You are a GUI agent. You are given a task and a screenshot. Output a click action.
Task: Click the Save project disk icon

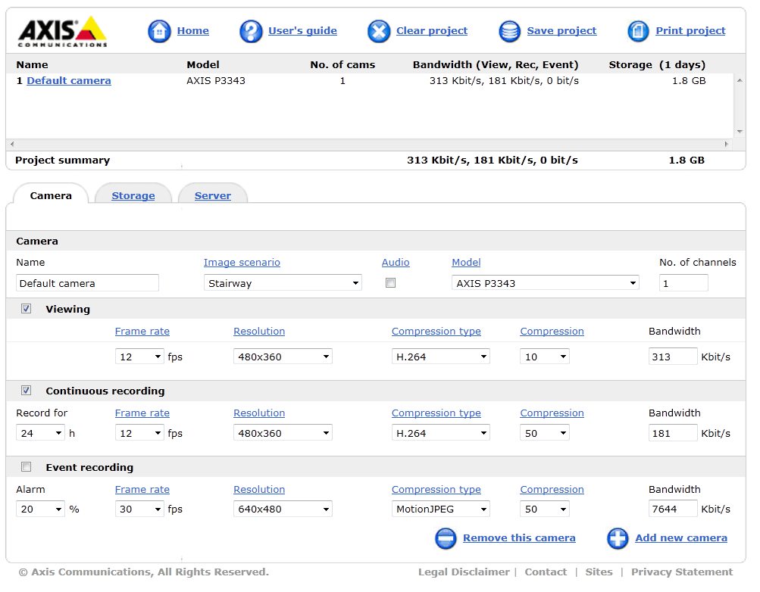(x=510, y=32)
